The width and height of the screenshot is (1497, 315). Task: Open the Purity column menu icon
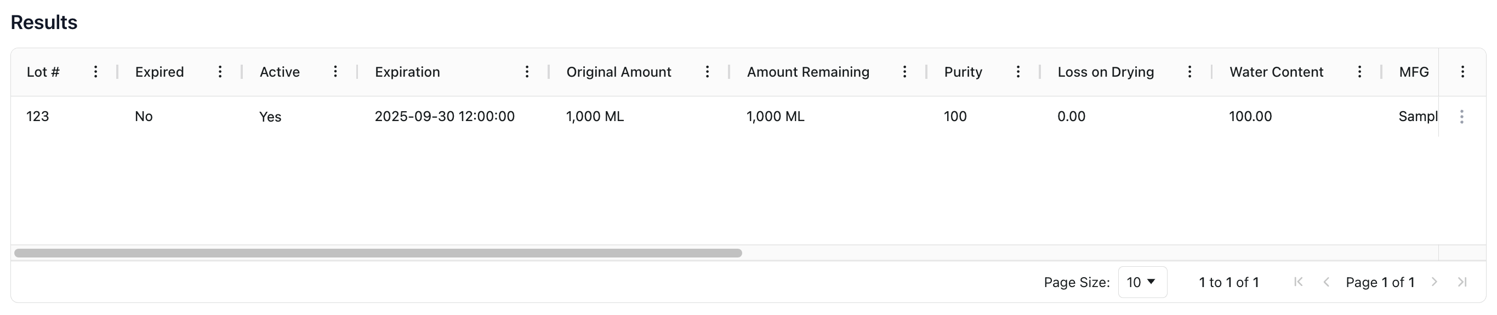(x=1018, y=71)
